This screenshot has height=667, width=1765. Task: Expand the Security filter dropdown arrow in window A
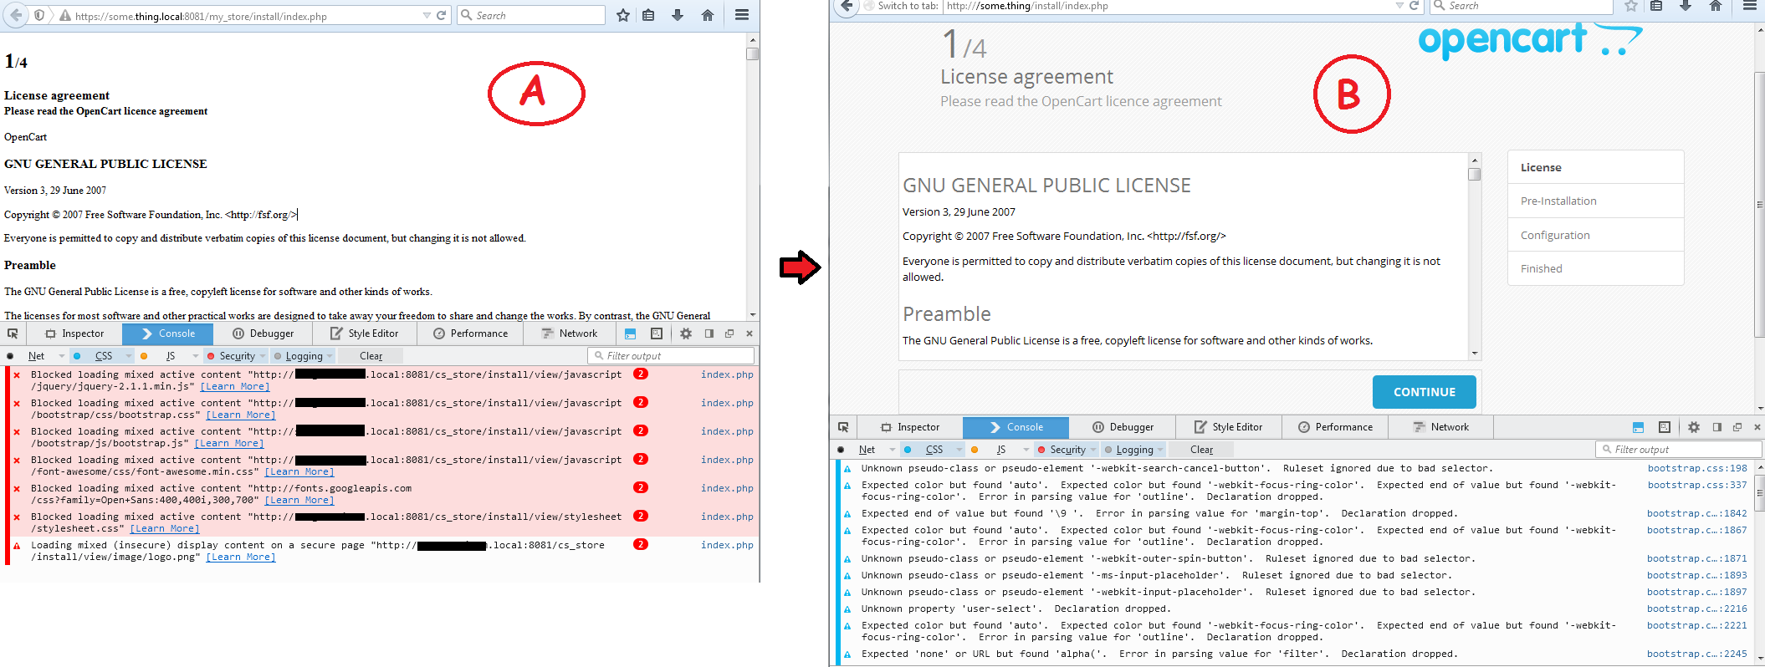pos(263,356)
